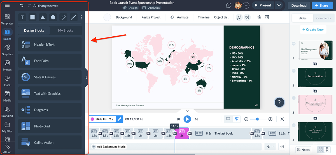Screen dimensions: 336x155
Task: Toggle the timeline view mode button
Action: tap(237, 119)
